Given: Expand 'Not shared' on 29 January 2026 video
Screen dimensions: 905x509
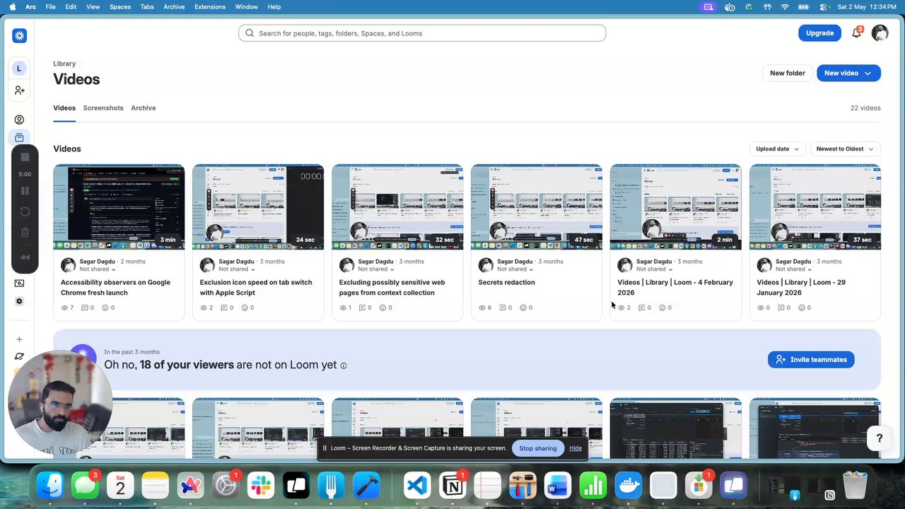Looking at the screenshot, I should coord(793,269).
